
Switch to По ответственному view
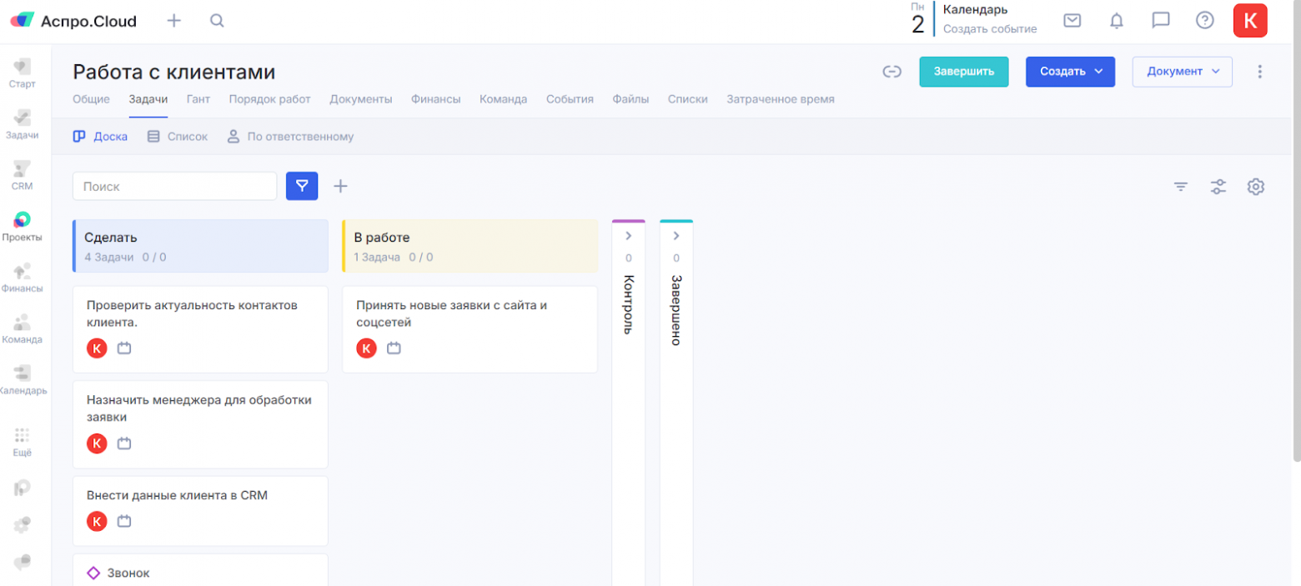point(290,136)
